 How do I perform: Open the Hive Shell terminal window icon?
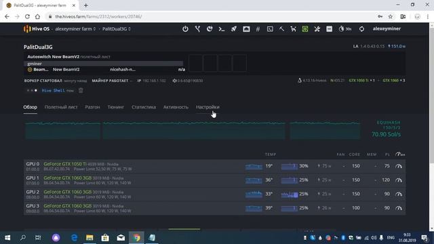coord(270,28)
